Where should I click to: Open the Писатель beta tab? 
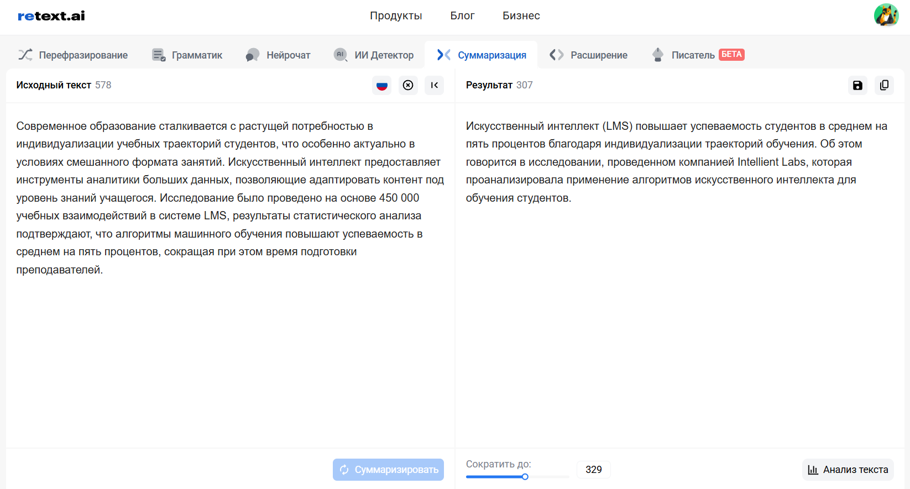coord(698,55)
